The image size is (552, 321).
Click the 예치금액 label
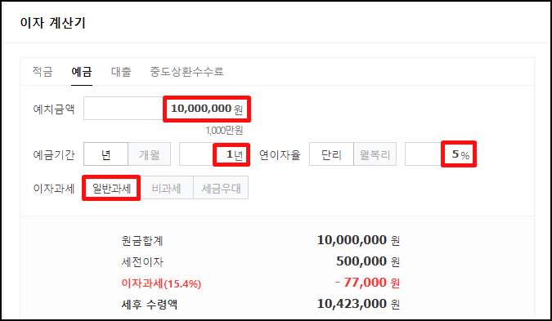click(x=54, y=109)
